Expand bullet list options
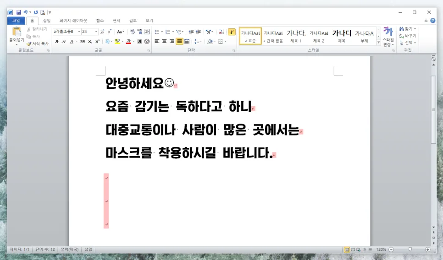The height and width of the screenshot is (260, 443). click(x=162, y=32)
